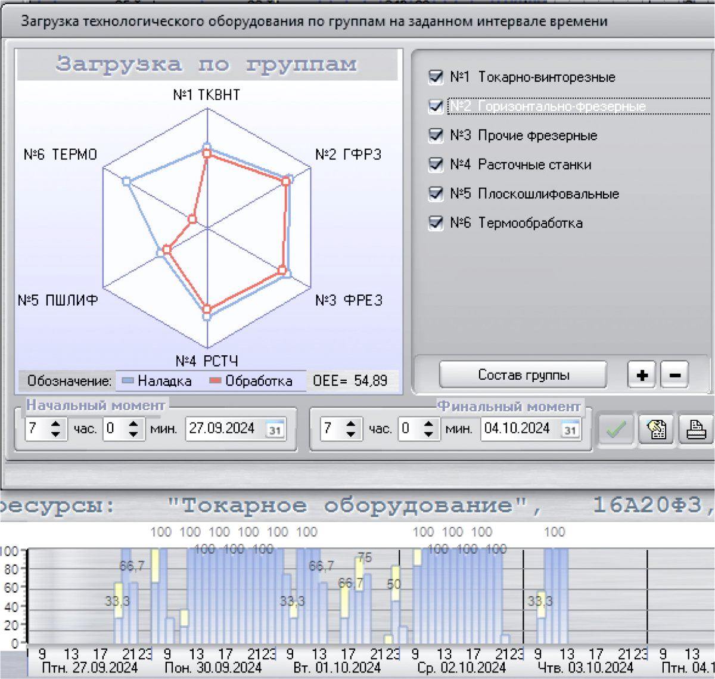Screen dimensions: 715x679
Task: Uncheck №1 Токарно-винторезные group
Action: pos(436,77)
